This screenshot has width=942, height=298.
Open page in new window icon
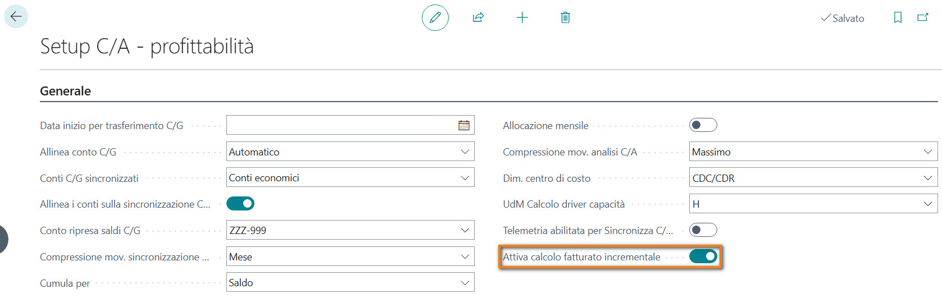point(923,17)
